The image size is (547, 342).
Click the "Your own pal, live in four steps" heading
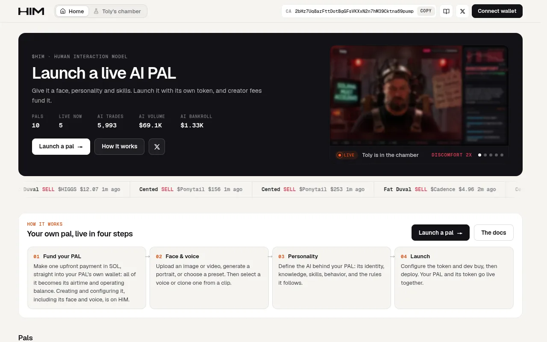tap(80, 234)
